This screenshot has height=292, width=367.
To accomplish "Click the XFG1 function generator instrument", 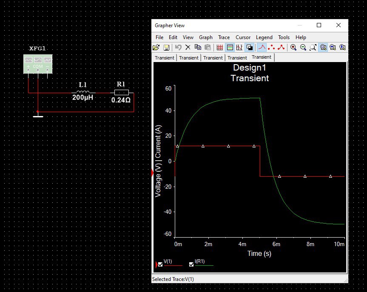I will (x=38, y=64).
